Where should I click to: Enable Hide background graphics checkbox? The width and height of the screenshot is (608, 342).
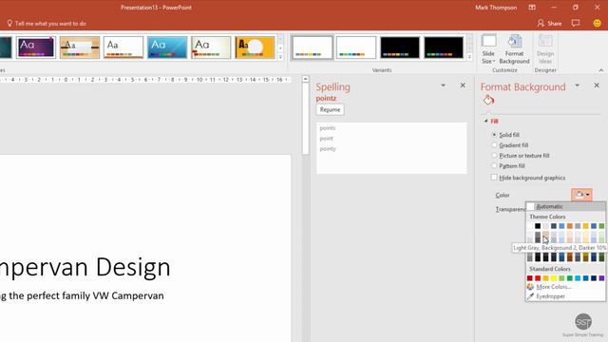pyautogui.click(x=494, y=178)
